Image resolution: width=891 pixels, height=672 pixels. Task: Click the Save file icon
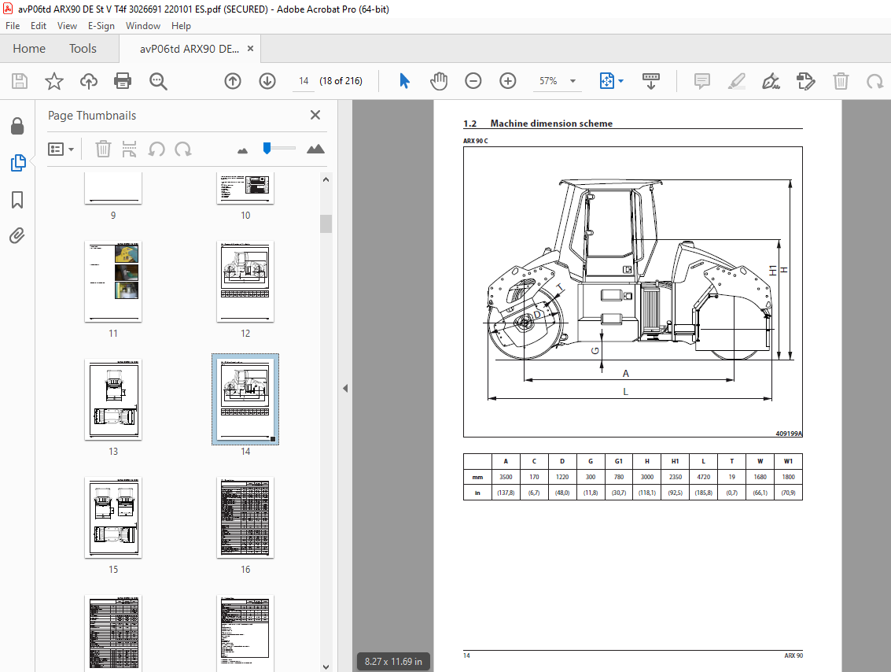coord(20,81)
